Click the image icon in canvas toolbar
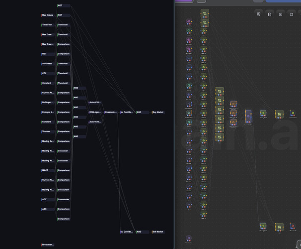Image resolution: width=301 pixels, height=249 pixels. click(259, 14)
